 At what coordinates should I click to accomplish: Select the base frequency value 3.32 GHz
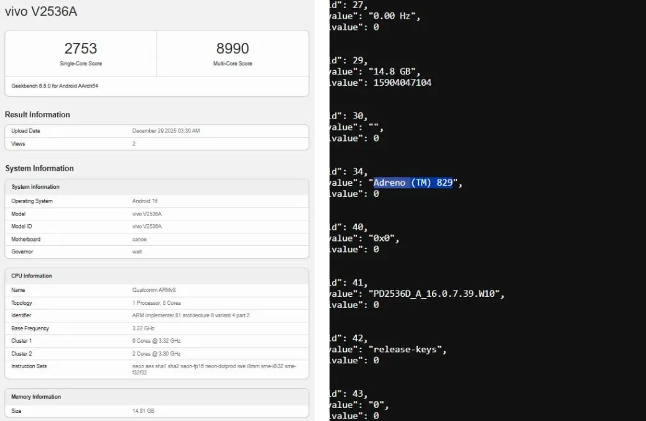click(x=144, y=328)
